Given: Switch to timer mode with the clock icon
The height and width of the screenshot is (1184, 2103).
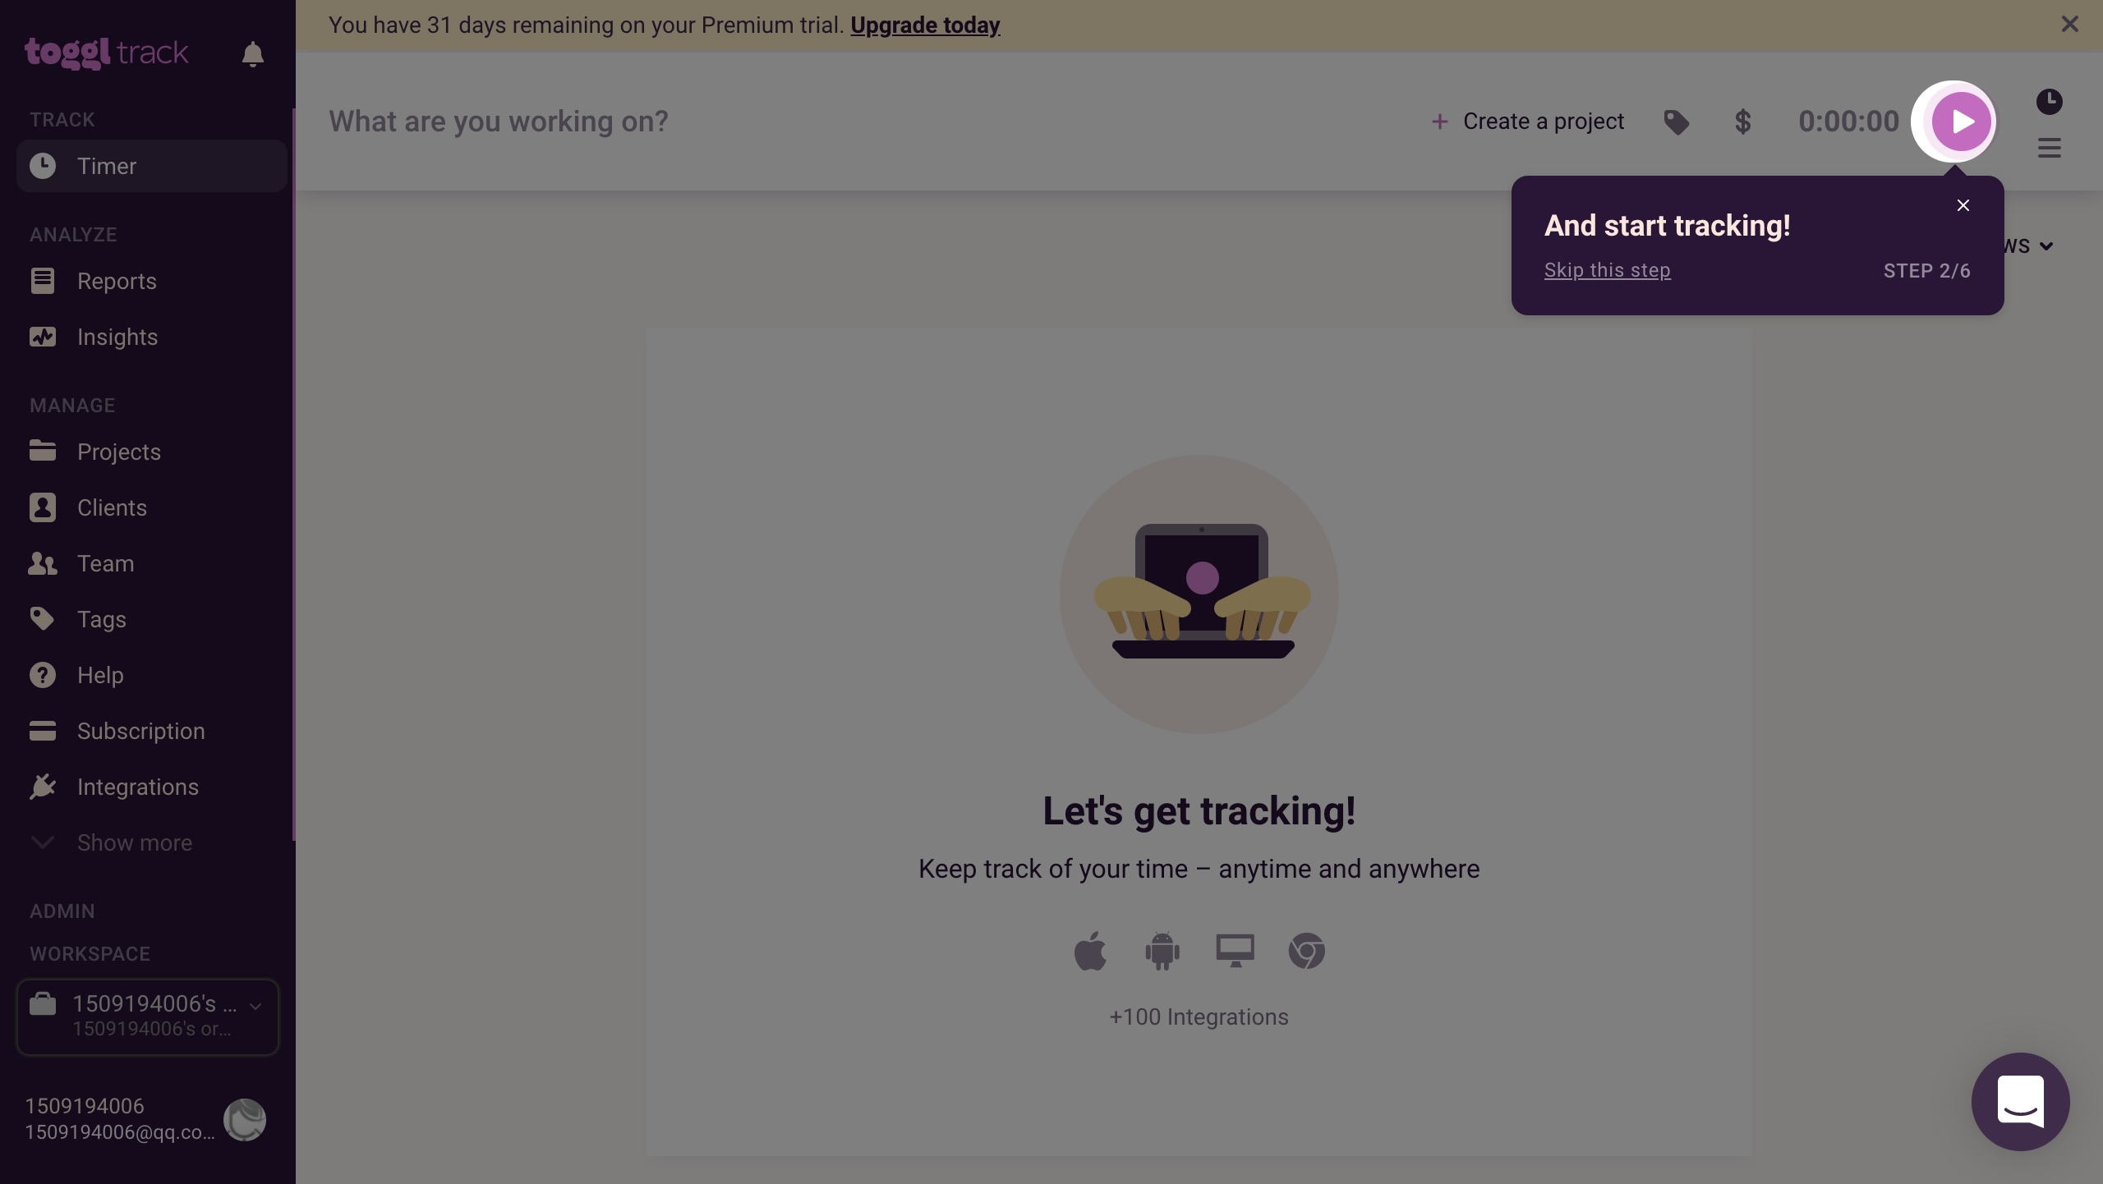Looking at the screenshot, I should tap(2049, 101).
